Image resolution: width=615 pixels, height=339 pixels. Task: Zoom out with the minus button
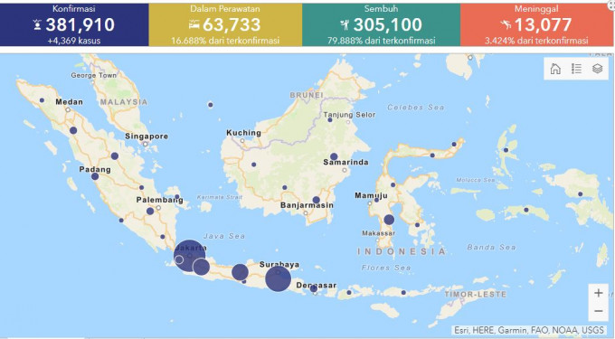coord(598,311)
